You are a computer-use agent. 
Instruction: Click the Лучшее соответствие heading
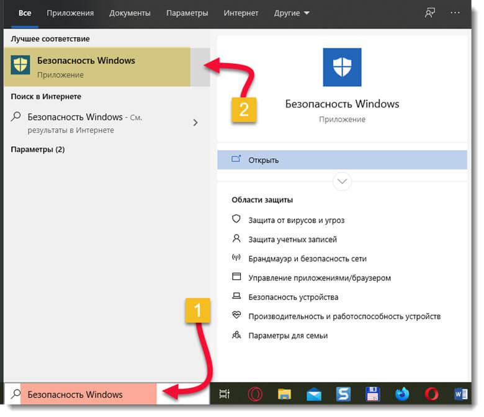50,38
